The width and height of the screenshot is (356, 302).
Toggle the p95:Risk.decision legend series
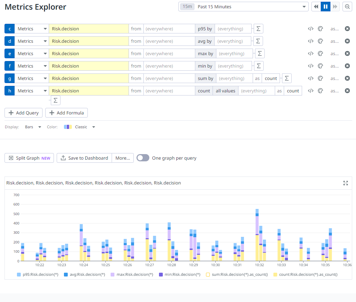(38, 274)
